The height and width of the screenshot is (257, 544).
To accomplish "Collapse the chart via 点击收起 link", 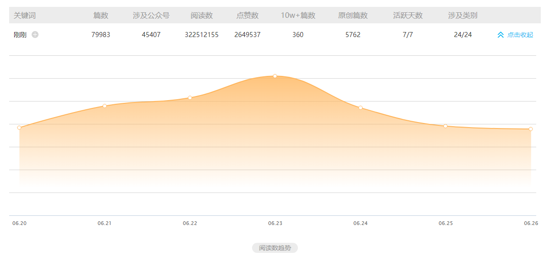I will [520, 35].
